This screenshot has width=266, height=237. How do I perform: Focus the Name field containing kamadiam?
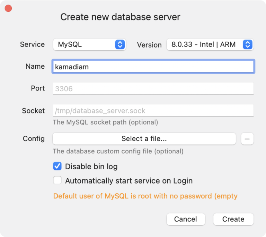pyautogui.click(x=153, y=67)
